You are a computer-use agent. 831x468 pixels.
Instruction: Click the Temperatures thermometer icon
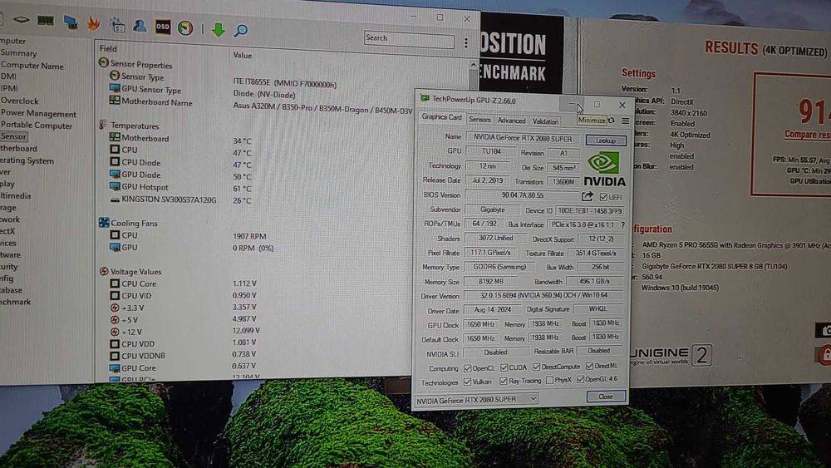tap(103, 125)
